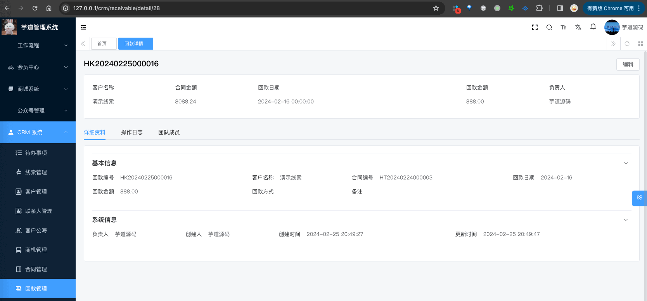Open the tab grid options icon

tap(640, 44)
